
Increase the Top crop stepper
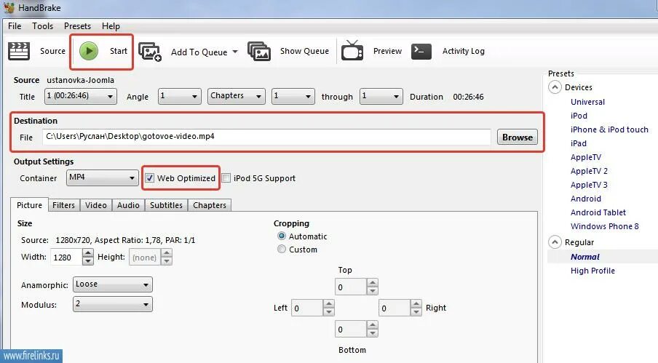[x=372, y=282]
